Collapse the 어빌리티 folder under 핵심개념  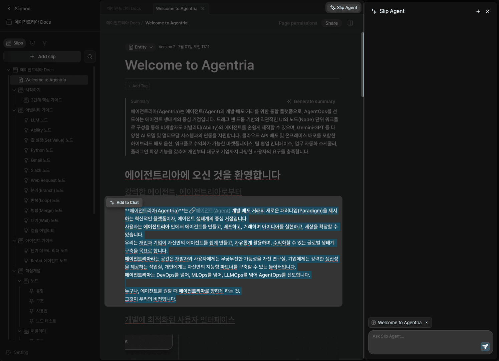(x=20, y=331)
